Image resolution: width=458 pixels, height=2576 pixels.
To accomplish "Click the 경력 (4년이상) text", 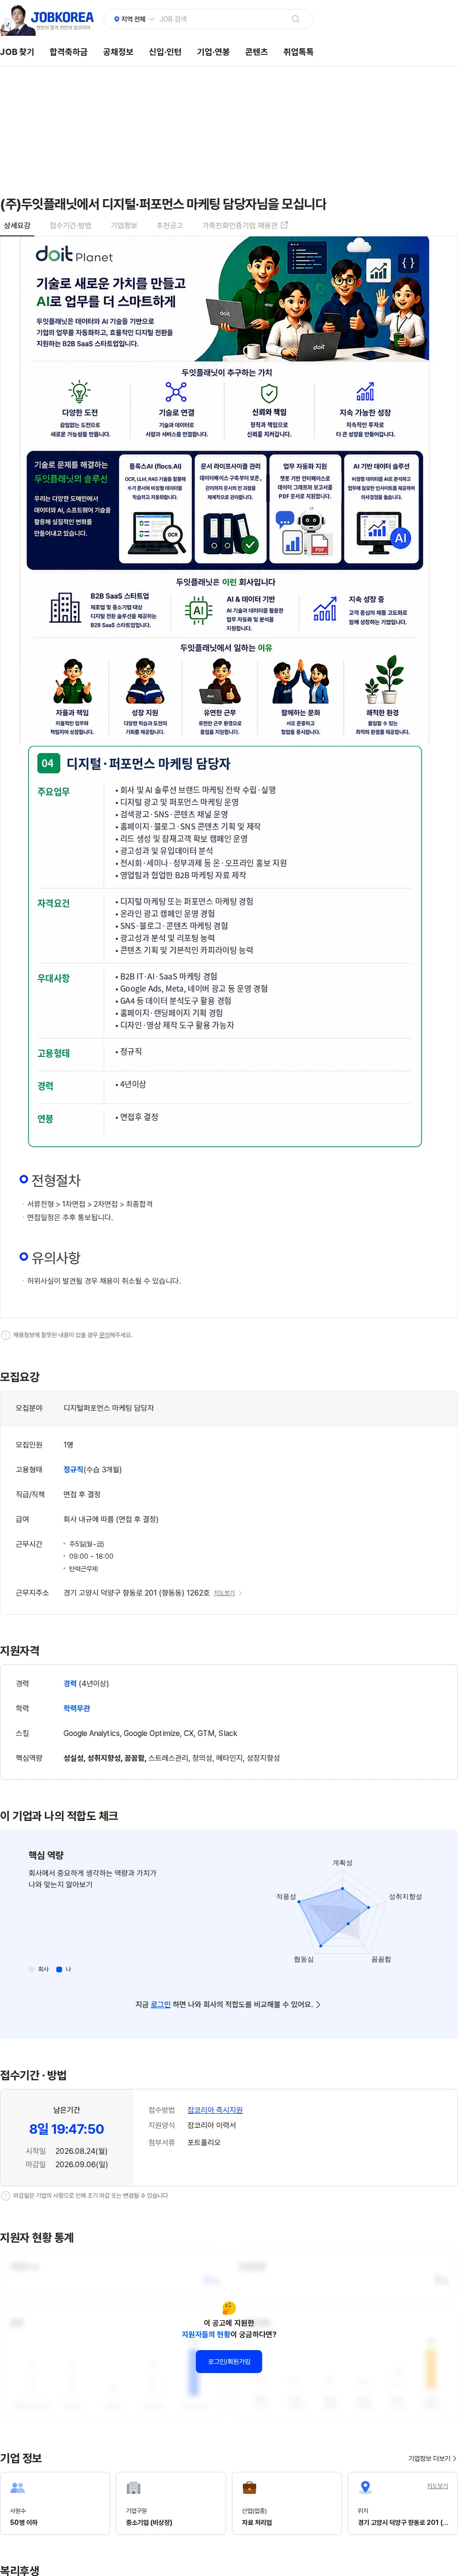I will [x=86, y=1683].
